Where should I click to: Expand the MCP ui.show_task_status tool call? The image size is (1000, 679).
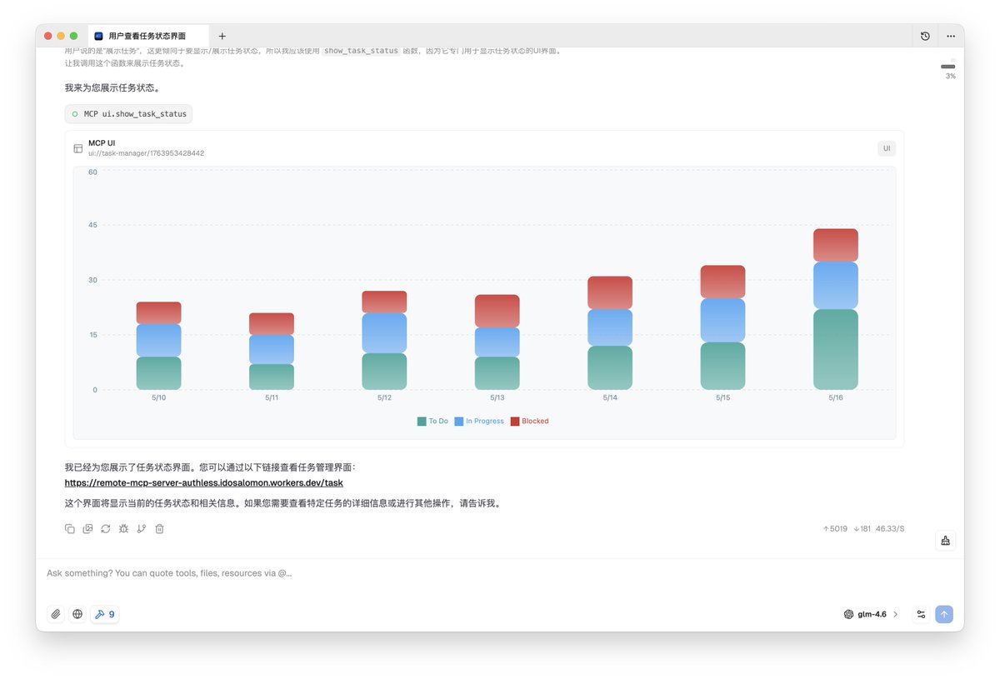[x=128, y=113]
